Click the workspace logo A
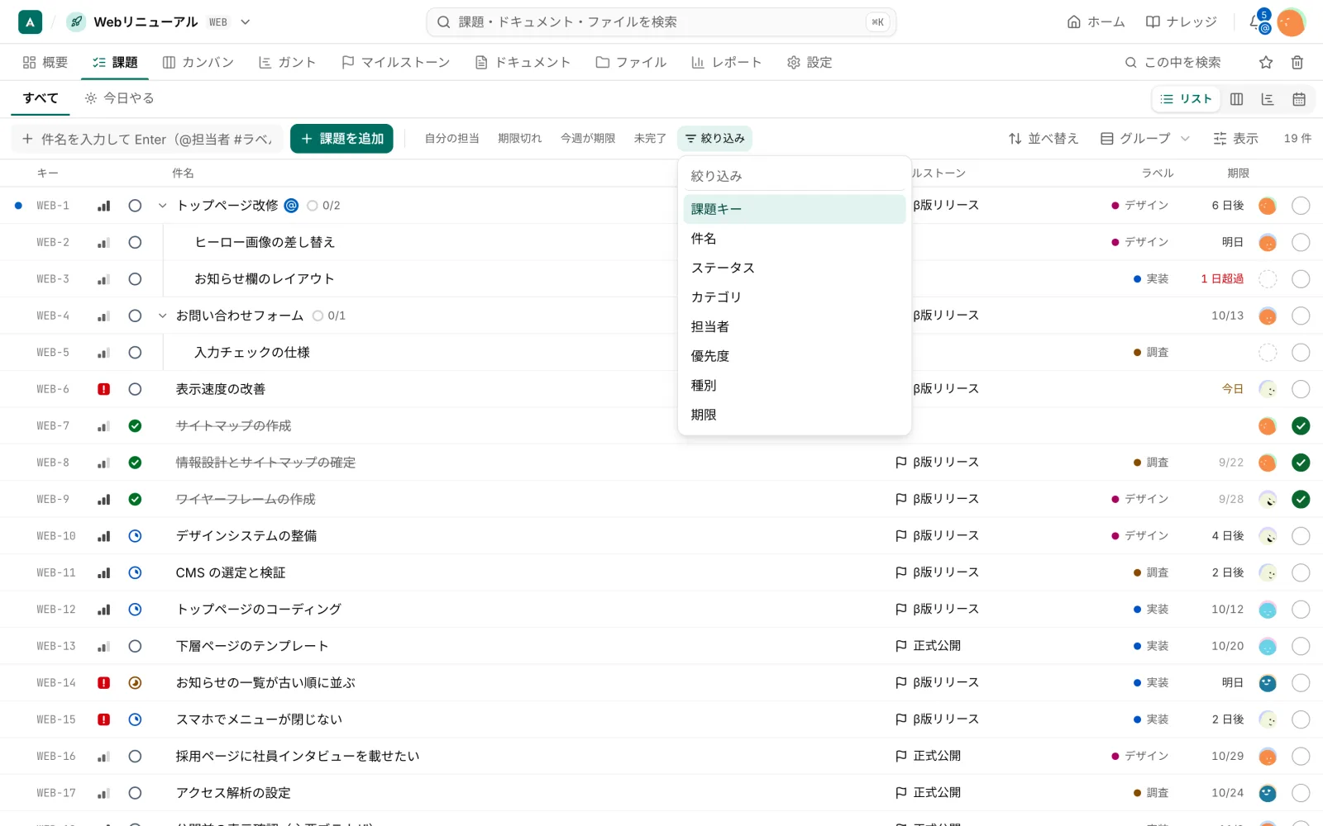The image size is (1323, 826). coord(30,22)
